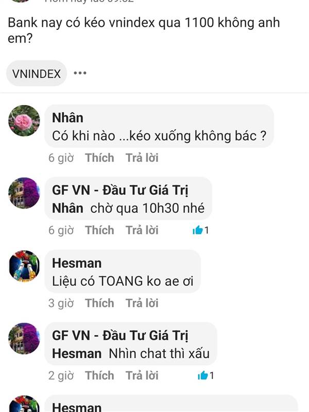Tap the VNINDEX tag chip

coord(37,74)
